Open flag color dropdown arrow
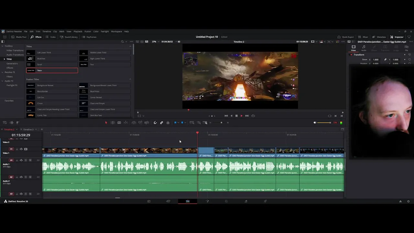414x233 pixels. pos(178,123)
